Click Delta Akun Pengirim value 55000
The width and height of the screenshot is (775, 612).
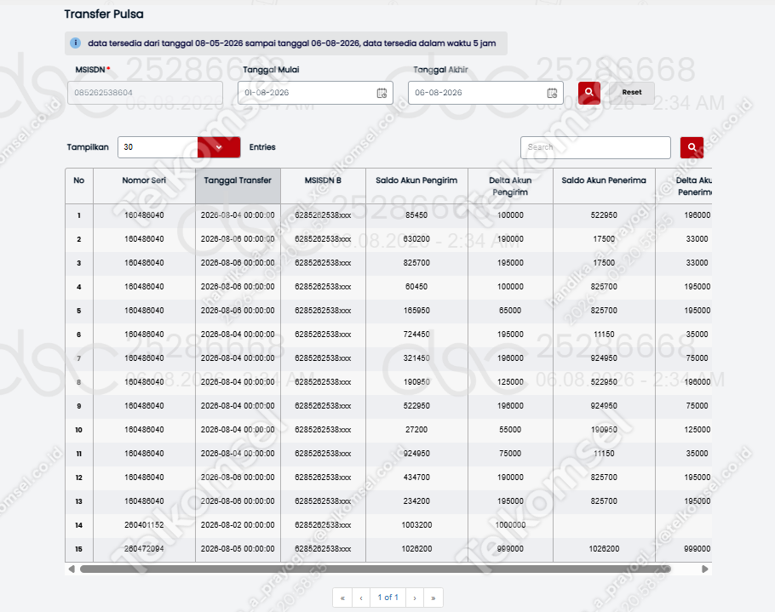click(x=510, y=430)
